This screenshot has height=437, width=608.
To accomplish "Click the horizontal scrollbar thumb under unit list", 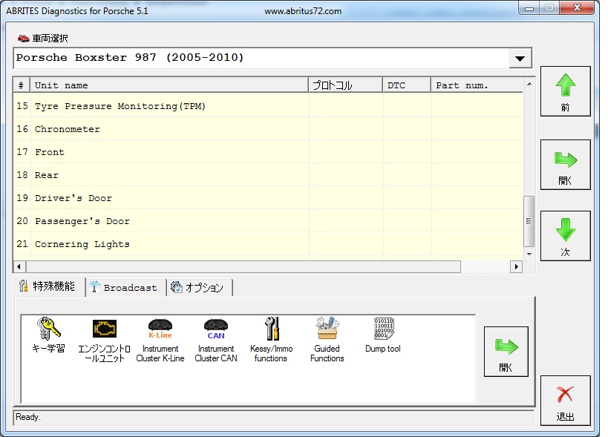I will [243, 266].
